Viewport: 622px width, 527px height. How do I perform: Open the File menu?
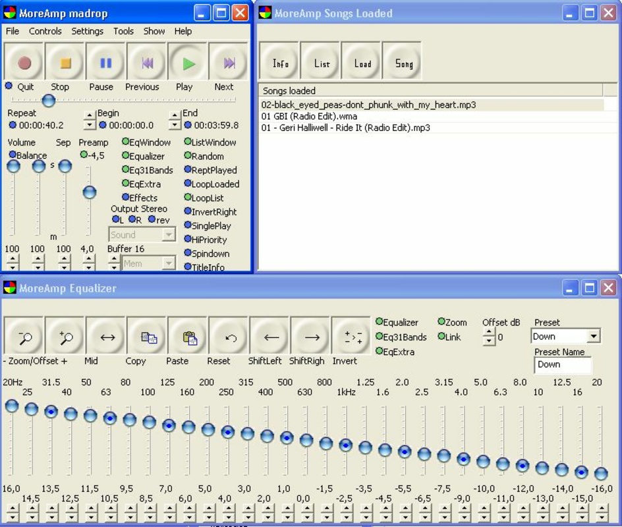(x=13, y=31)
